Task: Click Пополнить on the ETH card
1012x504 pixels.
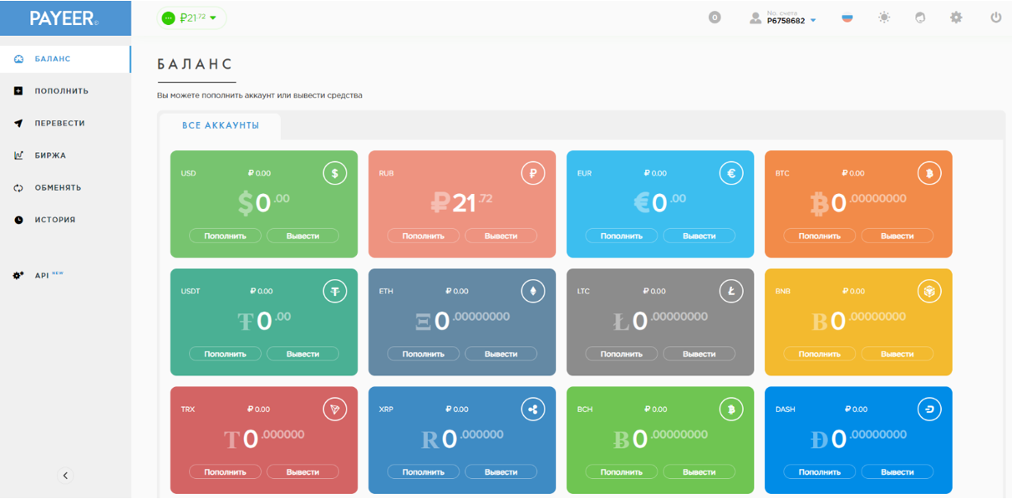Action: tap(424, 354)
